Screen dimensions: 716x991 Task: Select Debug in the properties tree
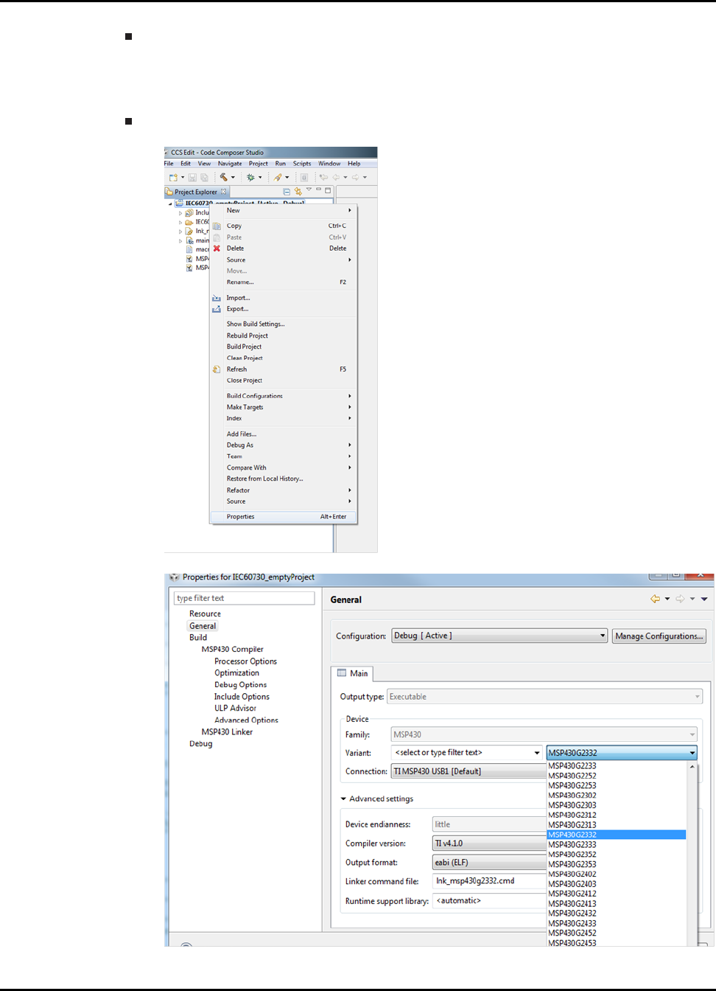click(x=200, y=744)
